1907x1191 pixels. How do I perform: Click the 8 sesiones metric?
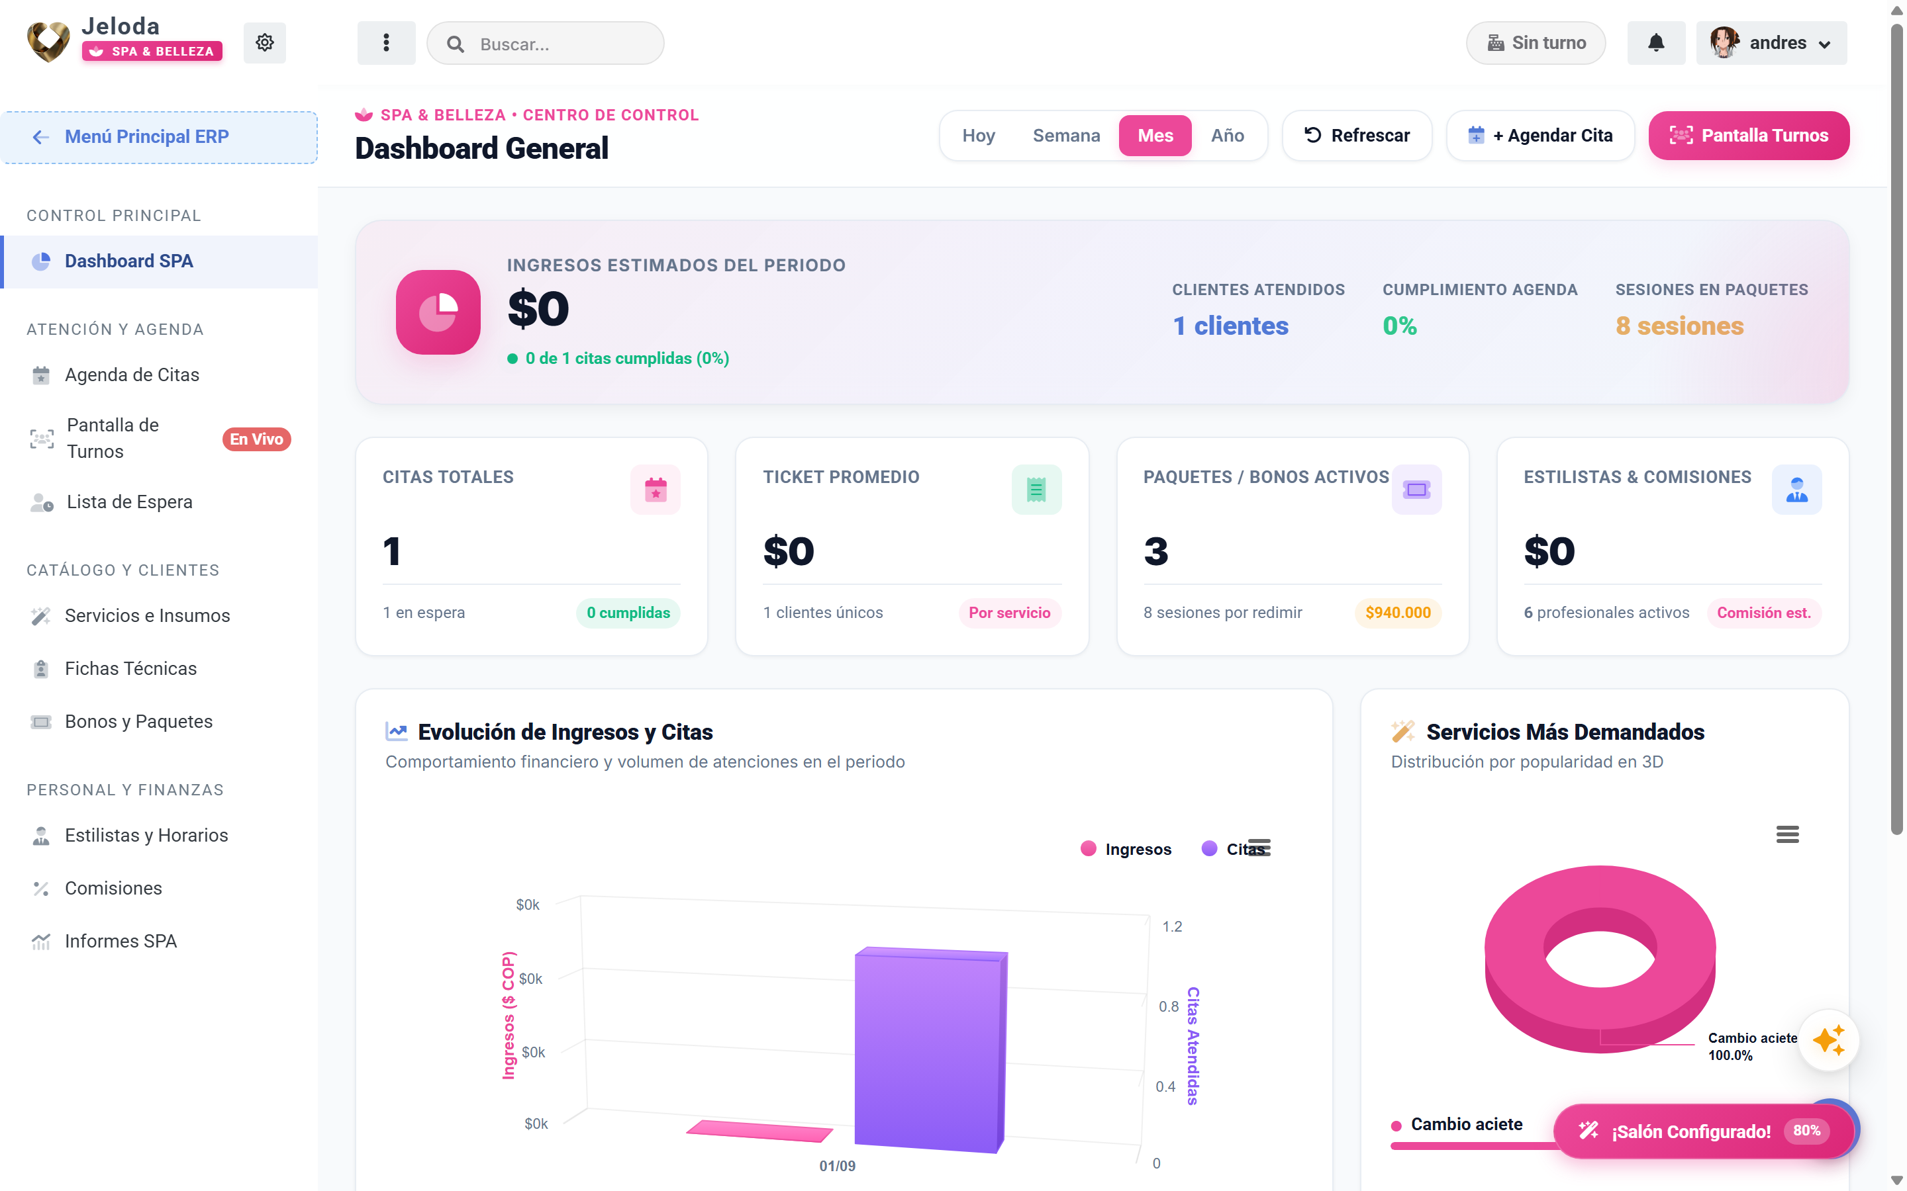(x=1679, y=326)
